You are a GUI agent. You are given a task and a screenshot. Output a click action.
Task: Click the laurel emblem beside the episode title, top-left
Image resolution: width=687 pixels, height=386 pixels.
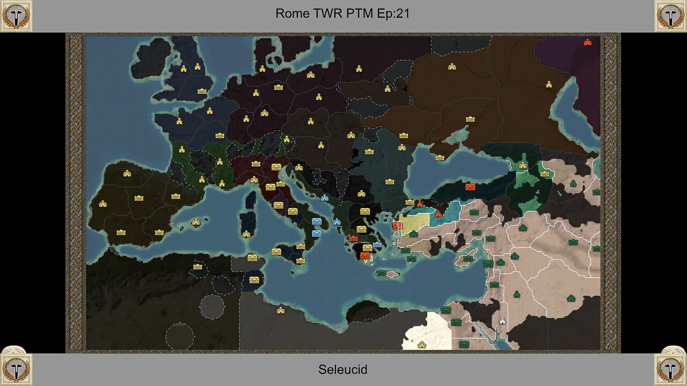tap(17, 16)
